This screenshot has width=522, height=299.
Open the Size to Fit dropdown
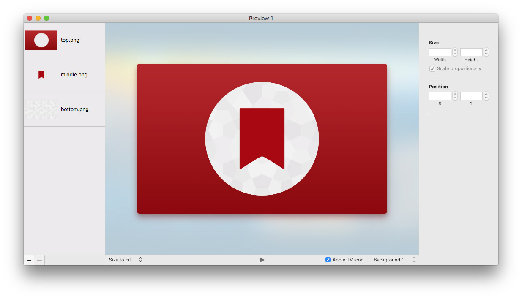pos(126,260)
